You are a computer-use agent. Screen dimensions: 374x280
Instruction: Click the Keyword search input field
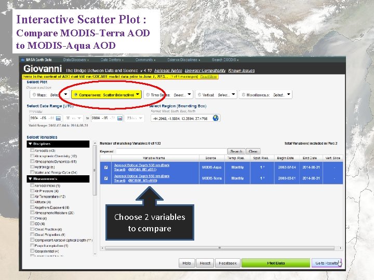point(171,151)
